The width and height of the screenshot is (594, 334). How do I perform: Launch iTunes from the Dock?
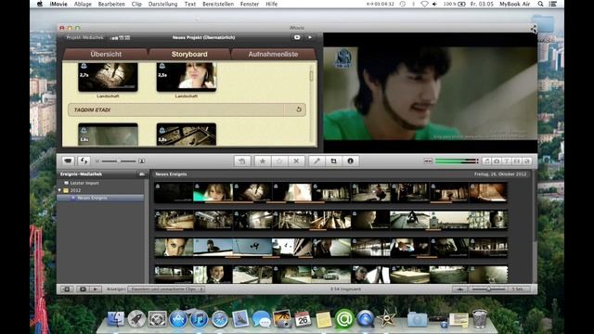pyautogui.click(x=199, y=319)
